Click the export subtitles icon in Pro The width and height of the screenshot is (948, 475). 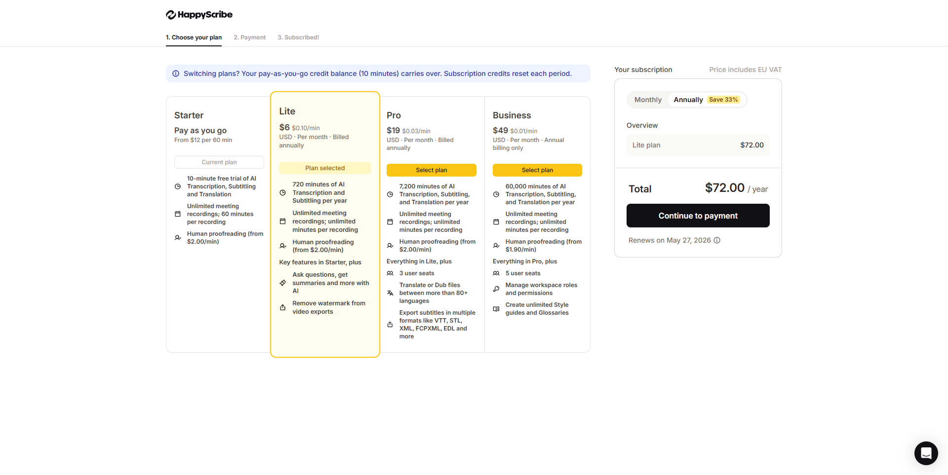click(x=390, y=325)
